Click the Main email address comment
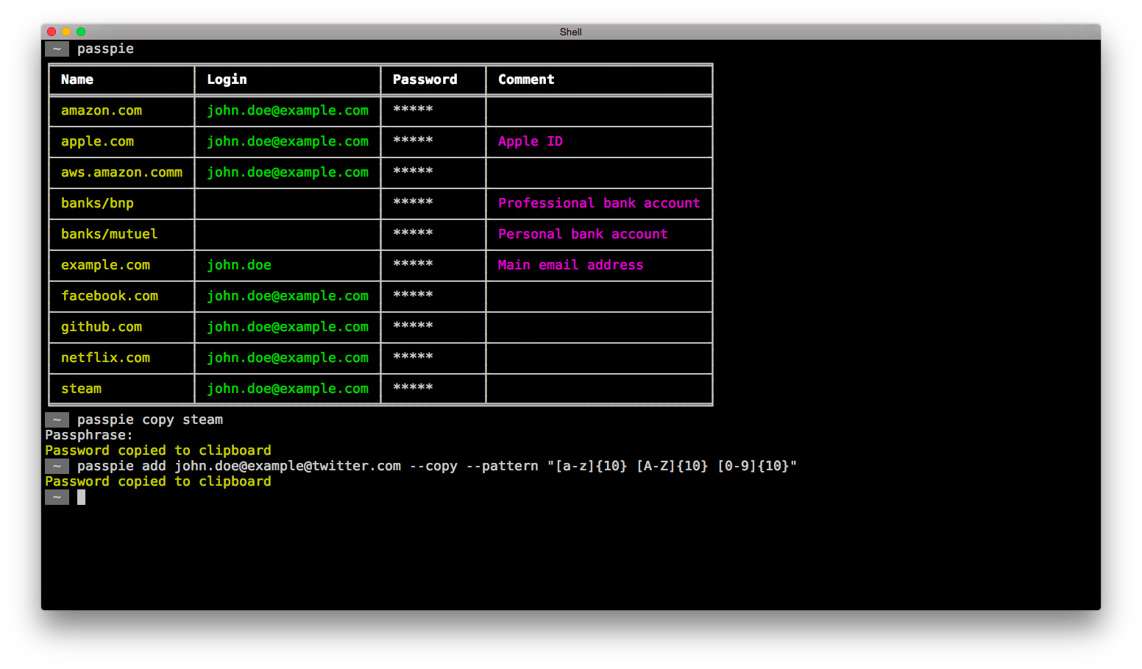The image size is (1142, 669). click(570, 265)
